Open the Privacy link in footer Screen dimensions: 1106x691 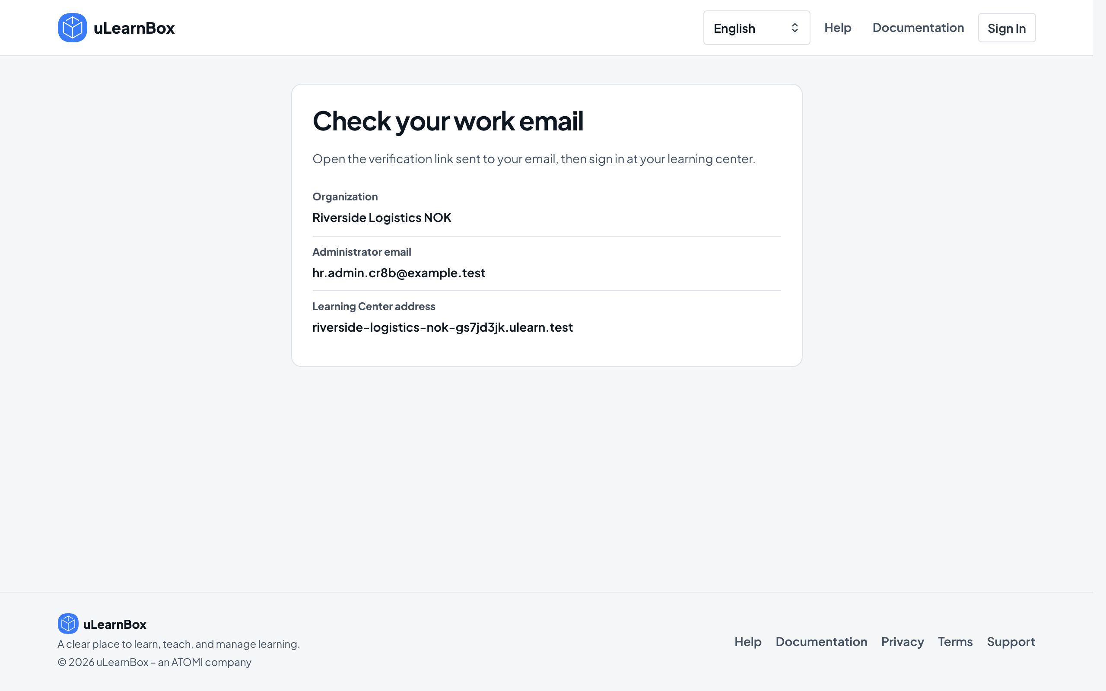903,642
